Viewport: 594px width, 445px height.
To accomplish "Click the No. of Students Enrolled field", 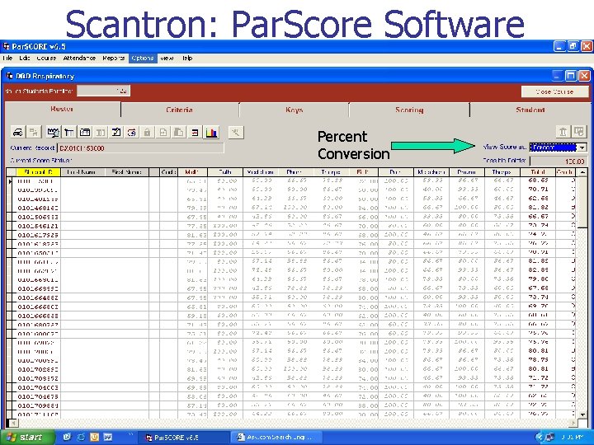I will [103, 91].
